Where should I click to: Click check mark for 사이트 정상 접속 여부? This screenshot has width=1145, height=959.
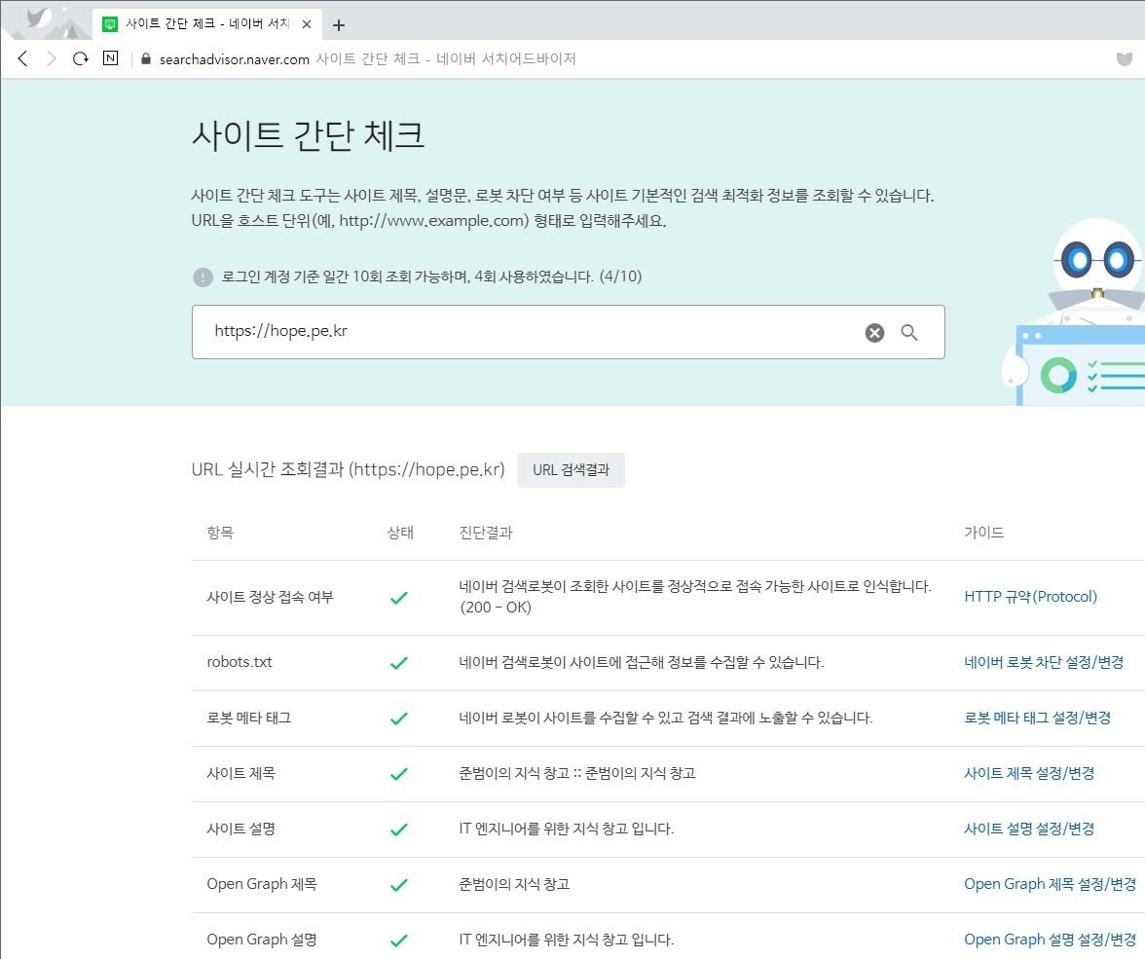point(399,598)
